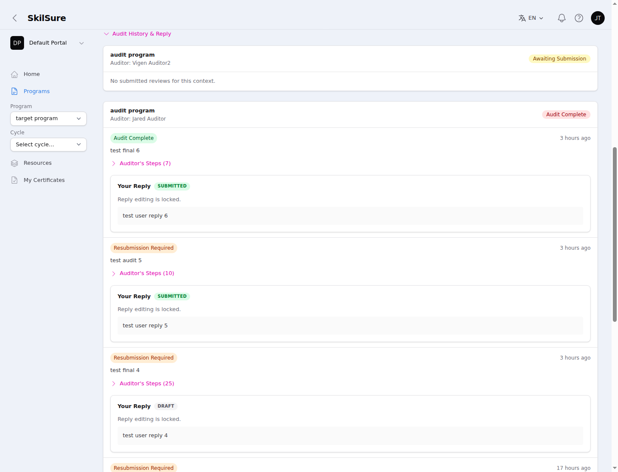Expand Auditor's Steps (10)
Image resolution: width=618 pixels, height=472 pixels.
tap(143, 273)
